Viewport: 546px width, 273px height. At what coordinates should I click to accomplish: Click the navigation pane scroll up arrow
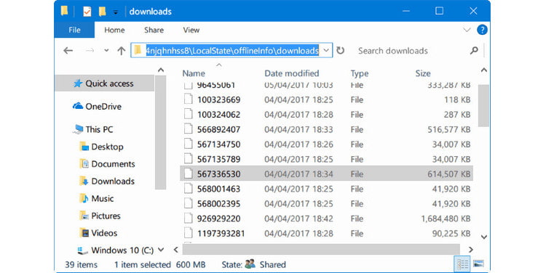click(161, 70)
